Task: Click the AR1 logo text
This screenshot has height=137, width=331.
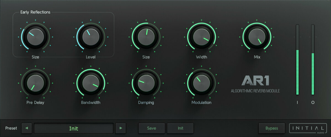Action: [255, 80]
